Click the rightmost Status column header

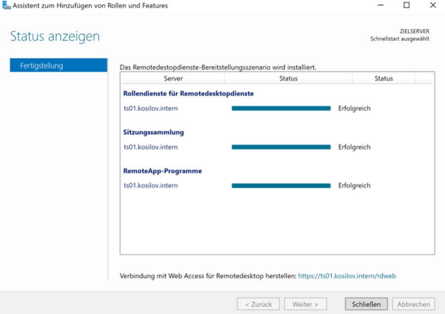coord(383,78)
